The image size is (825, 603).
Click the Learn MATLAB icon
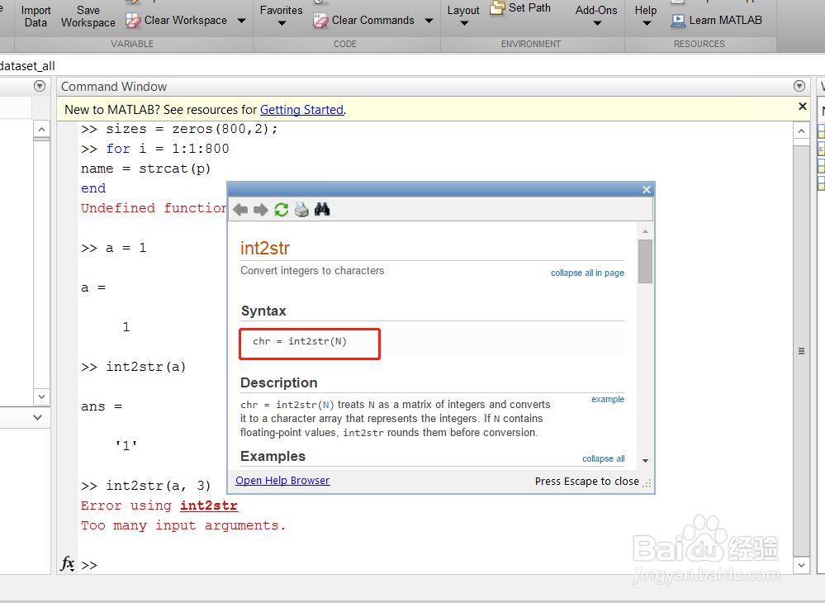pyautogui.click(x=678, y=21)
